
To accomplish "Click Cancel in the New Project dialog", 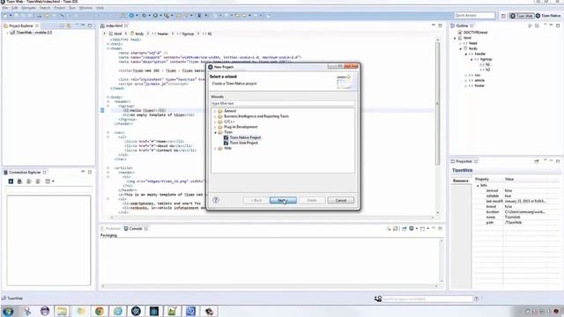I will 341,200.
